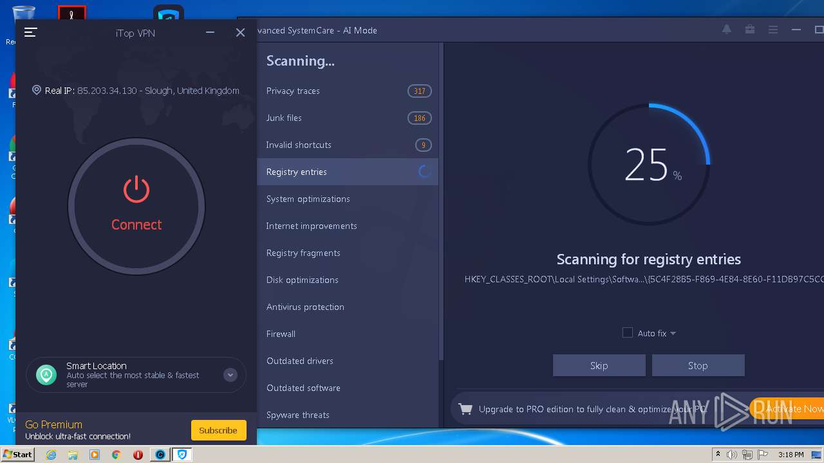
Task: Open Advanced SystemCare toolbox briefcase icon
Action: [x=750, y=30]
